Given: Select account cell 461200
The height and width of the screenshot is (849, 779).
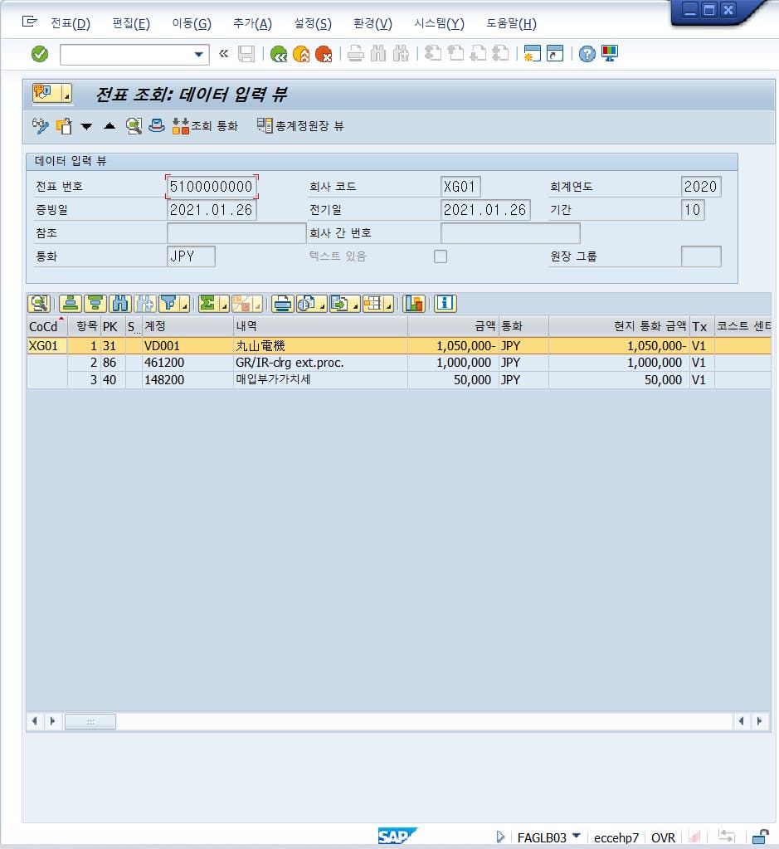Looking at the screenshot, I should click(187, 363).
